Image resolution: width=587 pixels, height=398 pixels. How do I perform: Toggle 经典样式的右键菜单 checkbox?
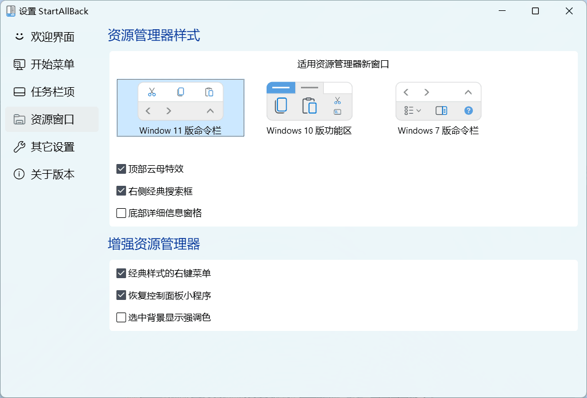click(121, 274)
